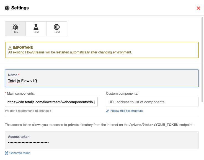Click the "Custom components:" label
This screenshot has height=160, width=204.
point(122,94)
